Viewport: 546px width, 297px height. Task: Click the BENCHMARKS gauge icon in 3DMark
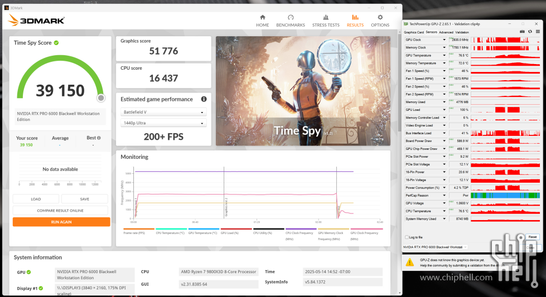(x=291, y=17)
